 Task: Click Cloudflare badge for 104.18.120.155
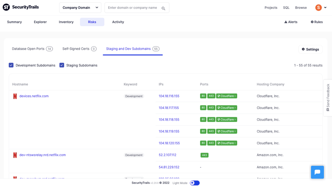click(x=226, y=143)
